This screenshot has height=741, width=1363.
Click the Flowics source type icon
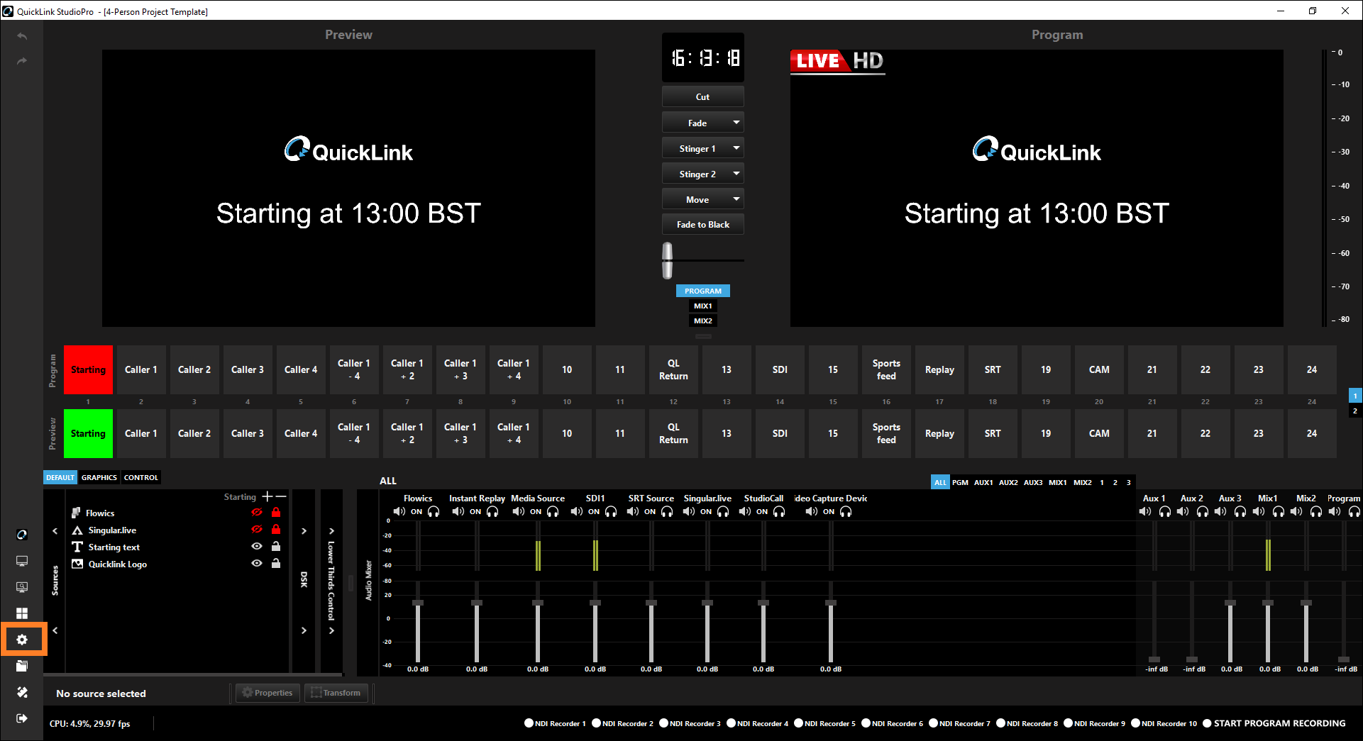pyautogui.click(x=76, y=513)
